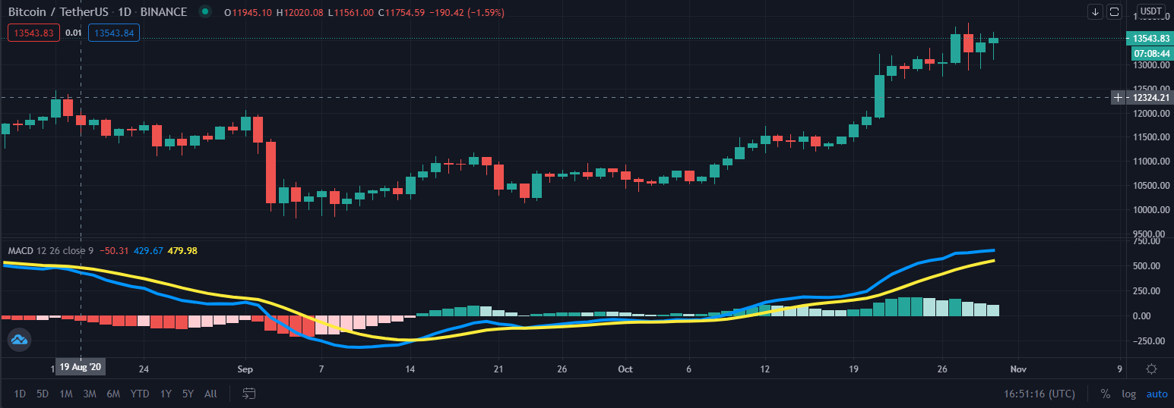
Task: Click the down-arrow icon near USDT
Action: click(x=1095, y=11)
